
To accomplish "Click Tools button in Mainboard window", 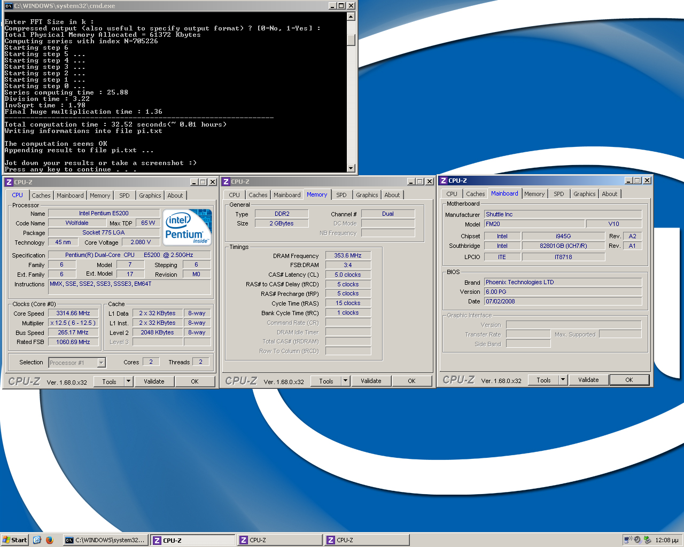I will (544, 380).
